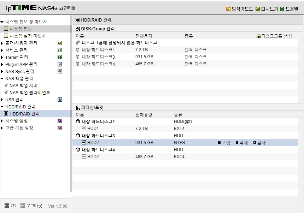Click the 폴더/사용자 관리 folder icon
304x214 pixels.
(x=60, y=43)
